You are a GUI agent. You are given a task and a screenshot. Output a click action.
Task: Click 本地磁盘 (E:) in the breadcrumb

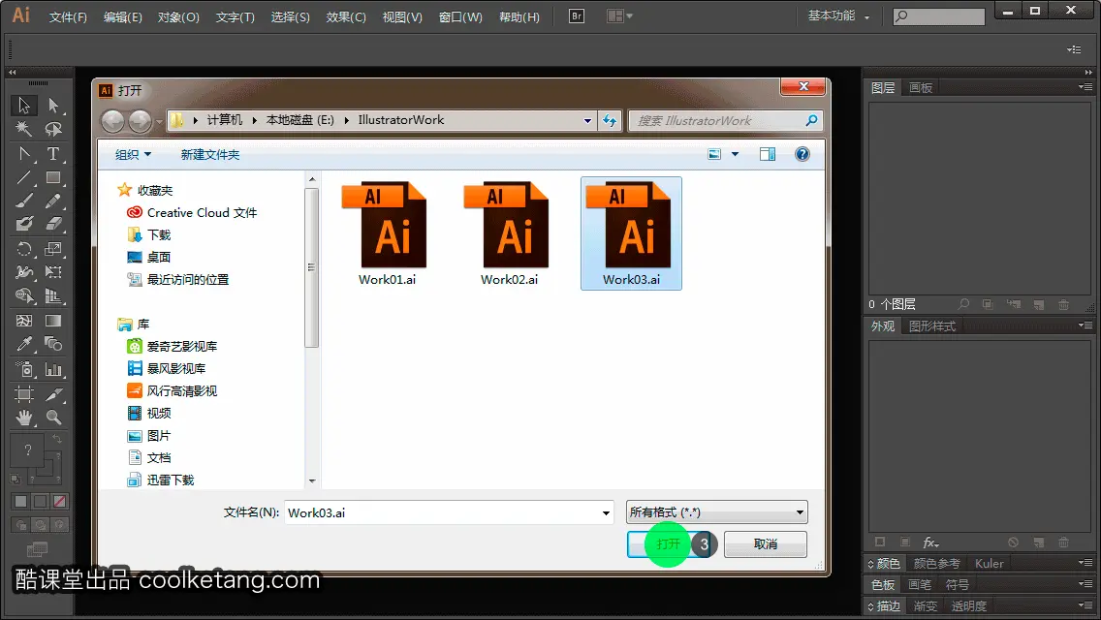coord(299,120)
